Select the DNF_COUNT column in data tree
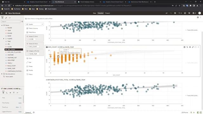203x114 pixels. (14, 49)
